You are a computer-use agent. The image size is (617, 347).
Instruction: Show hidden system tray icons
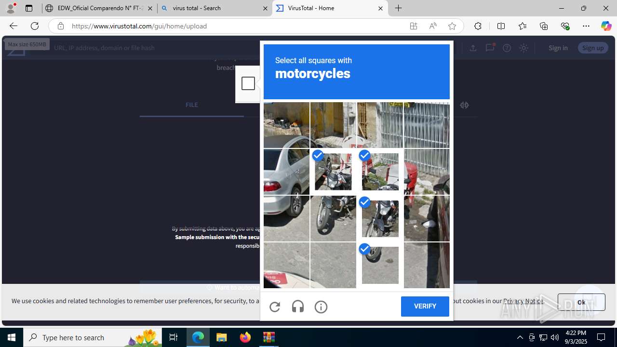tap(520, 337)
